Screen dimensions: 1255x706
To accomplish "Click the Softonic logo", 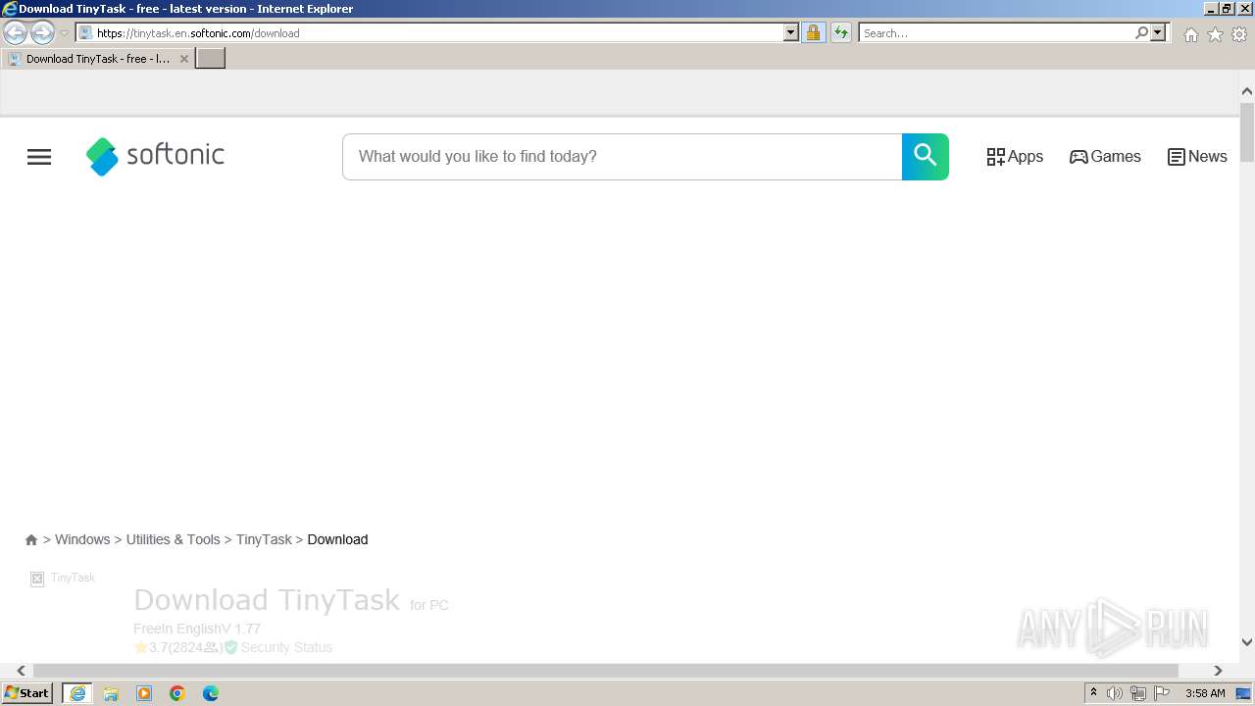I will tap(155, 156).
